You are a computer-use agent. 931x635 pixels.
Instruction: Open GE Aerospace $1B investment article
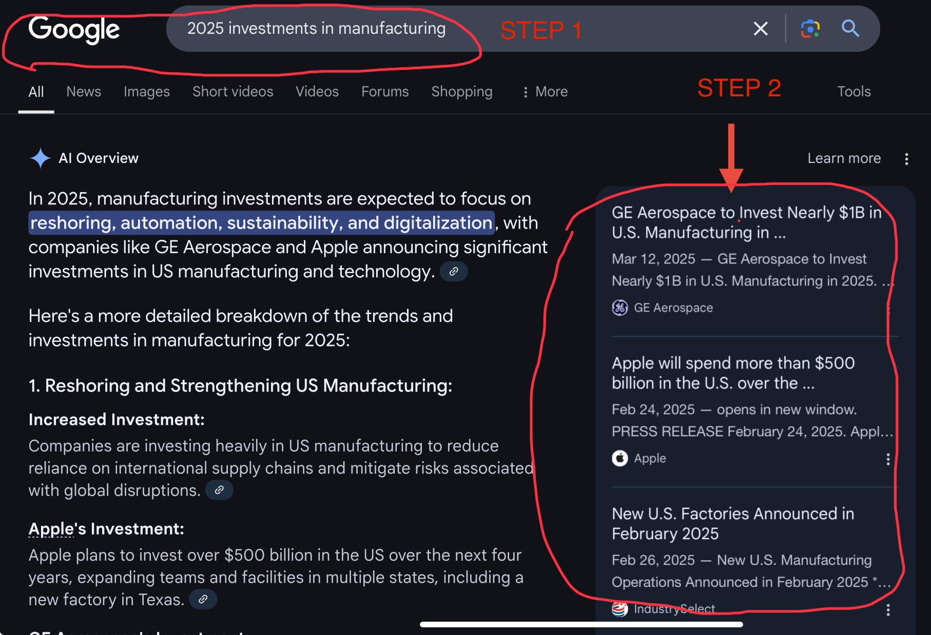click(745, 222)
